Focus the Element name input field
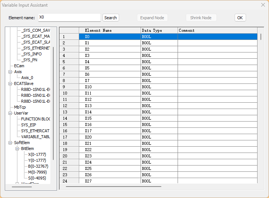 point(69,17)
